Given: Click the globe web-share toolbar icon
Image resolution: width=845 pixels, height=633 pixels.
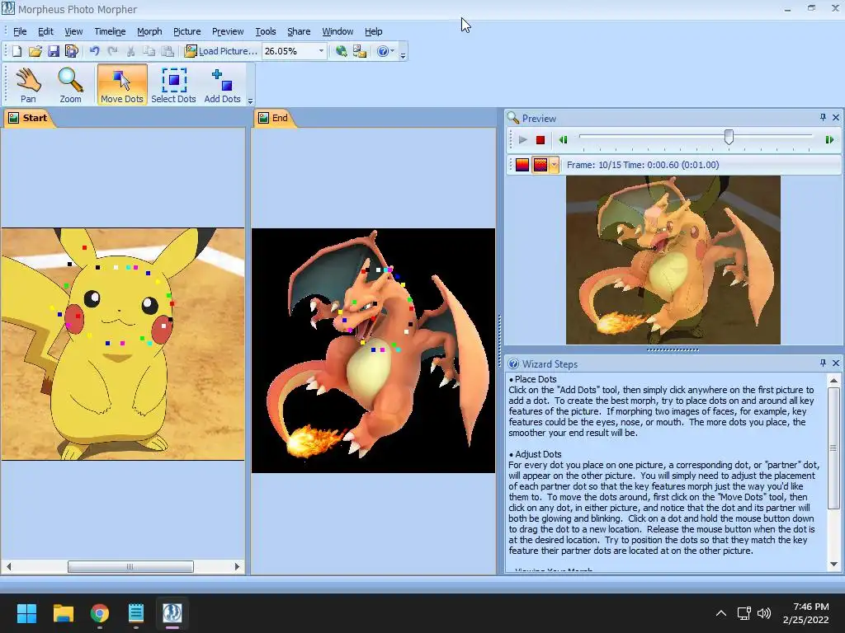Looking at the screenshot, I should click(x=341, y=51).
